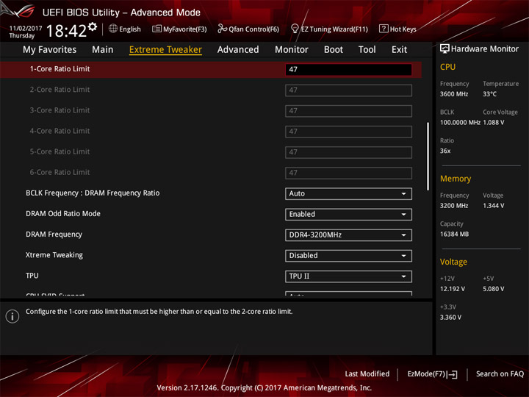Click the 11/02/2017 Thursday date
529x397 pixels.
click(x=25, y=32)
